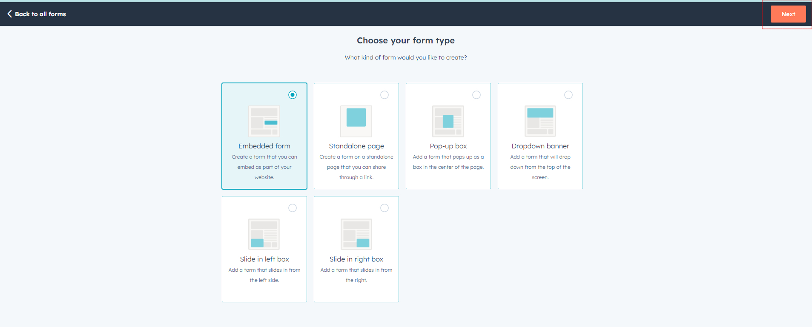Click the "Pop-up box" card title

[448, 146]
